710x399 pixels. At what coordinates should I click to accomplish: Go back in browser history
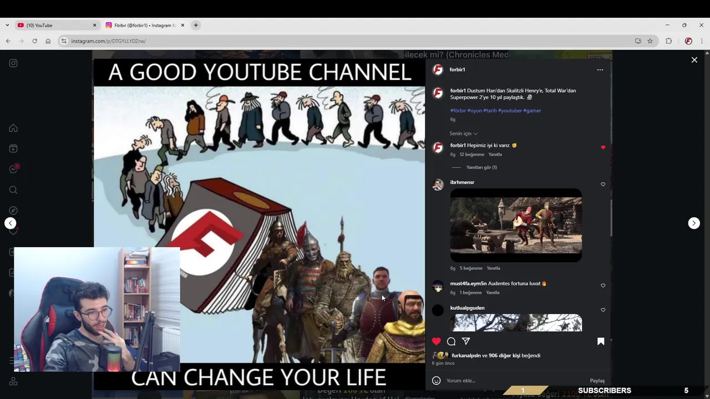[x=8, y=41]
